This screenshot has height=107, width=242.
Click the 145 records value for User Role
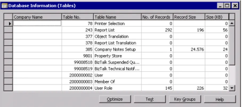pyautogui.click(x=157, y=88)
